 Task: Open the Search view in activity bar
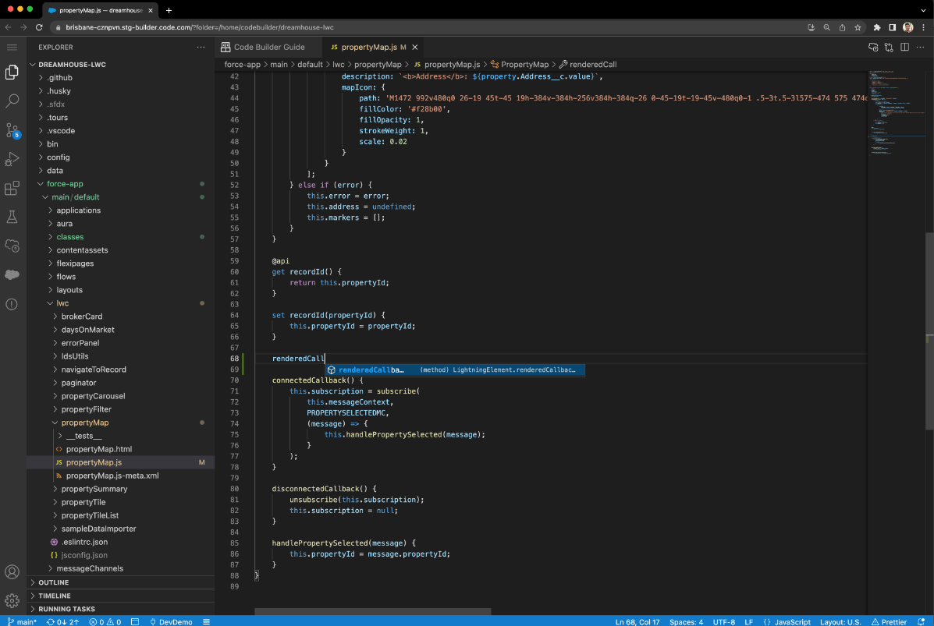12,101
